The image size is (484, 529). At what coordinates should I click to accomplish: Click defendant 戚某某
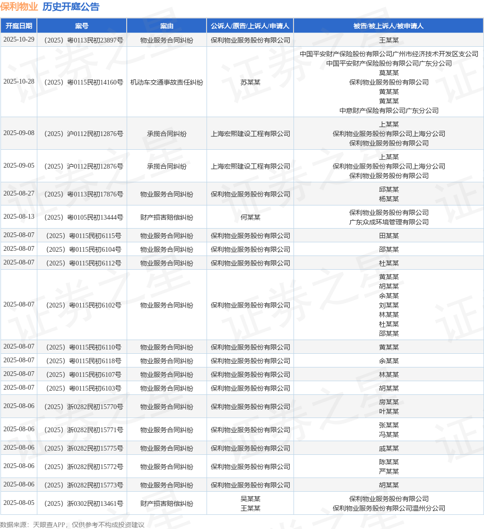[x=389, y=448]
